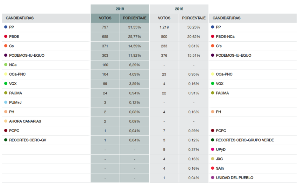Screen dimensions: 298x183
Task: Click the 50,23% PP percentage cell
Action: coord(193,27)
